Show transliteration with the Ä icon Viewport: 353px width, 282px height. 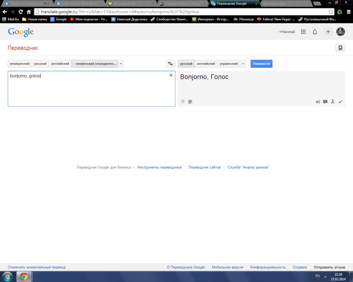tap(333, 102)
